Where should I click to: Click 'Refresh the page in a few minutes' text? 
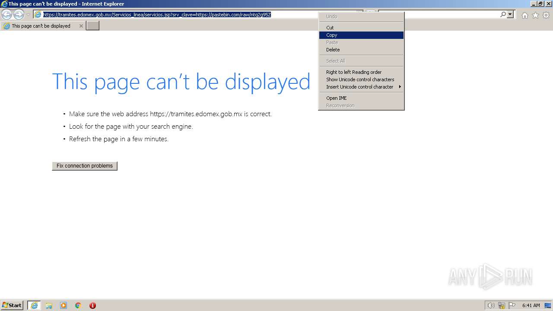point(119,139)
